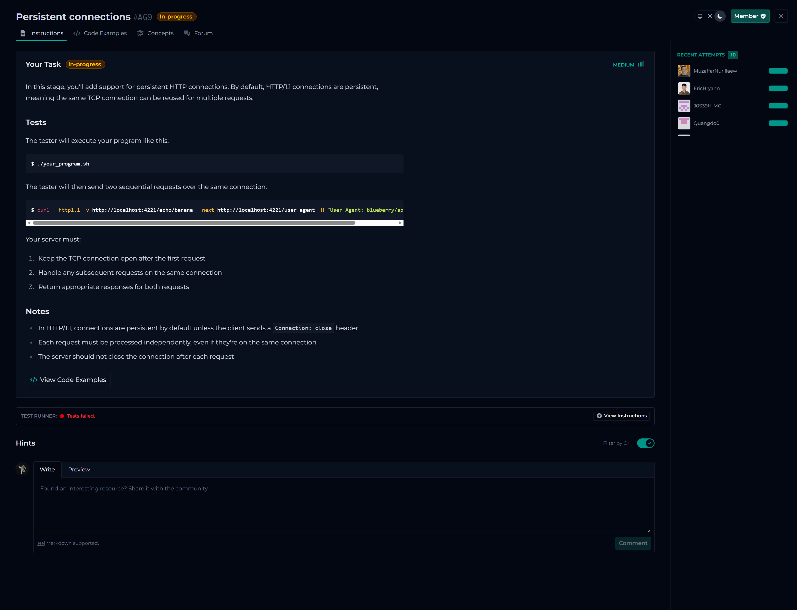Switch to light theme sun icon

710,16
